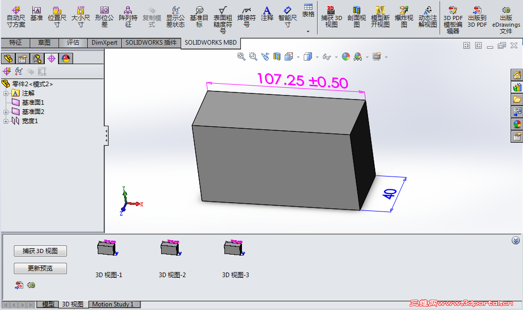Click the 更新预览 button
This screenshot has width=523, height=310.
(x=40, y=268)
